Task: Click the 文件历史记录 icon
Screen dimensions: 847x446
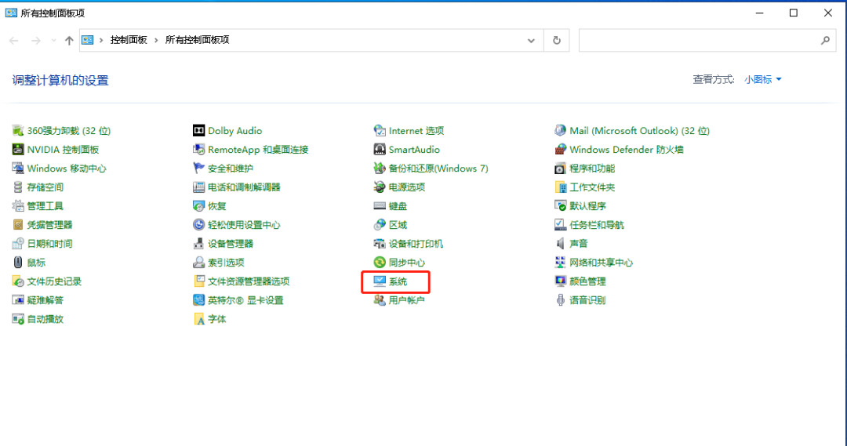Action: [x=18, y=281]
